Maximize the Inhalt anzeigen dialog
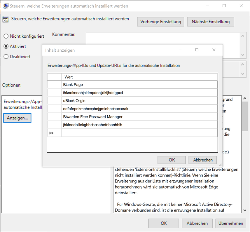Image resolution: width=250 pixels, height=232 pixels. (x=197, y=50)
